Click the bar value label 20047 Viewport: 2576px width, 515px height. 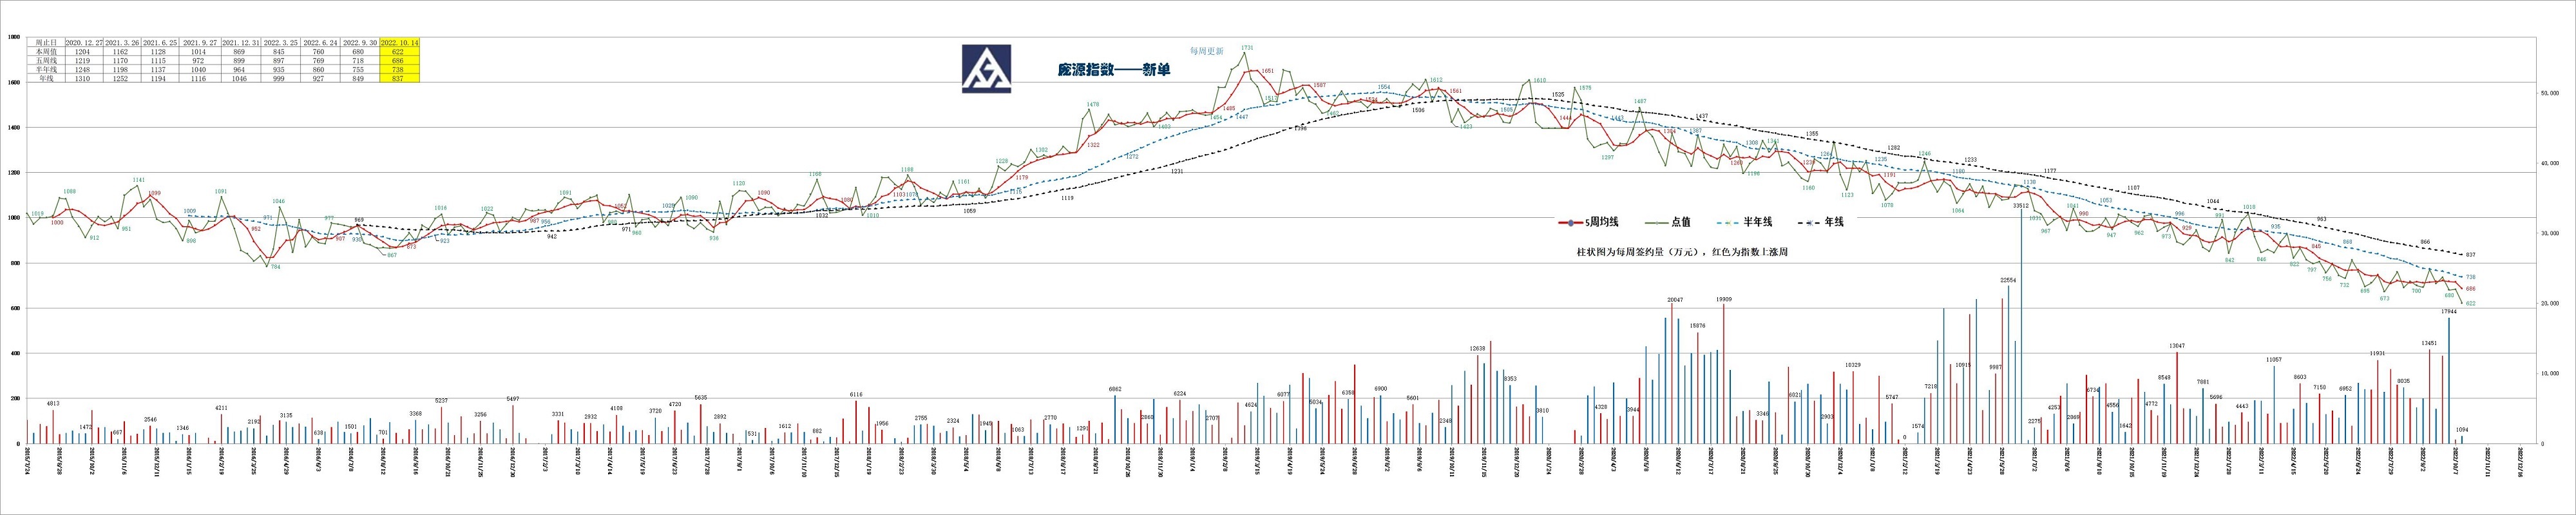(1676, 300)
